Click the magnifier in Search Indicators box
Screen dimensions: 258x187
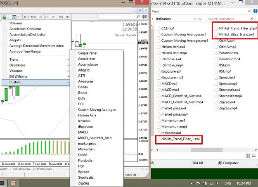(252, 19)
